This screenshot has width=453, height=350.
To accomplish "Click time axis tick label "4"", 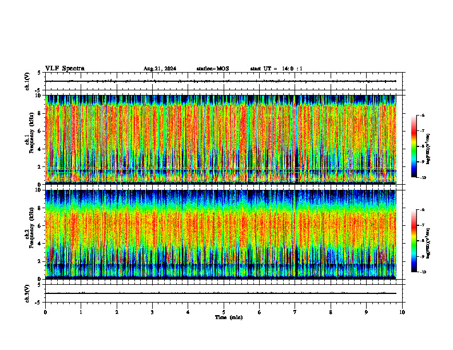I will [188, 312].
